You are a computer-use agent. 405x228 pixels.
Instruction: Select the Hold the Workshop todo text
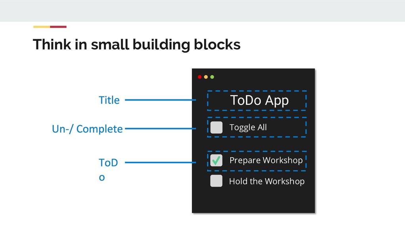267,181
